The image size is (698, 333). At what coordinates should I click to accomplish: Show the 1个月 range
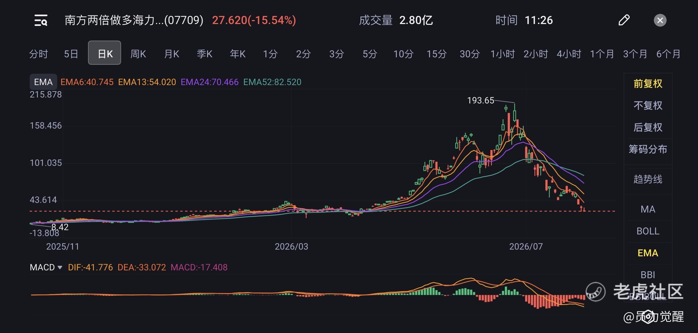pos(602,54)
